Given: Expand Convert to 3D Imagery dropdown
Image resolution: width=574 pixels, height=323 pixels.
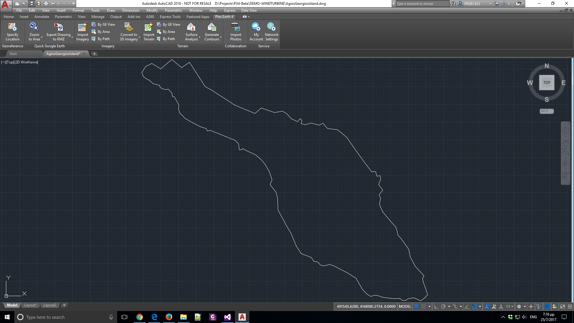Looking at the screenshot, I should pos(139,38).
